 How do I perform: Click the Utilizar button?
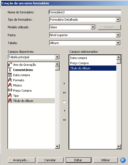coord(106,160)
